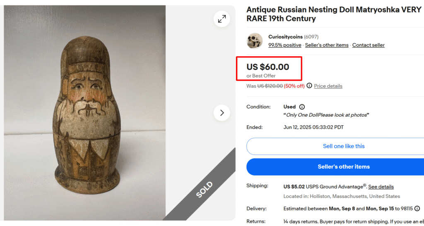424x226 pixels.
Task: Click See details for shipping
Action: [x=381, y=187]
